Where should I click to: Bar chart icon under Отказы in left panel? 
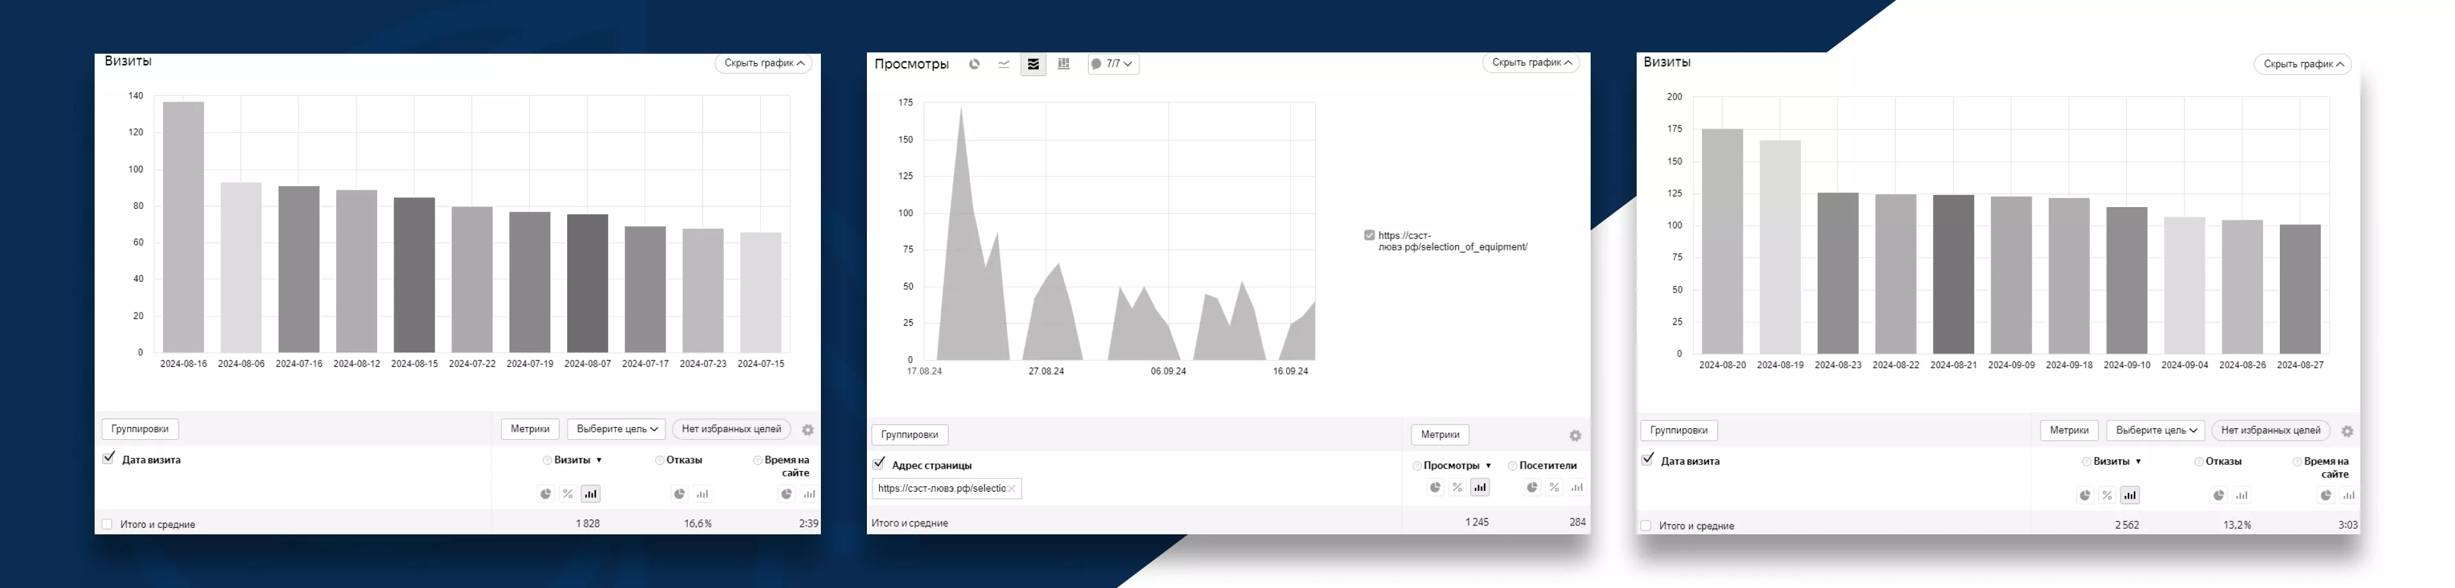[703, 493]
